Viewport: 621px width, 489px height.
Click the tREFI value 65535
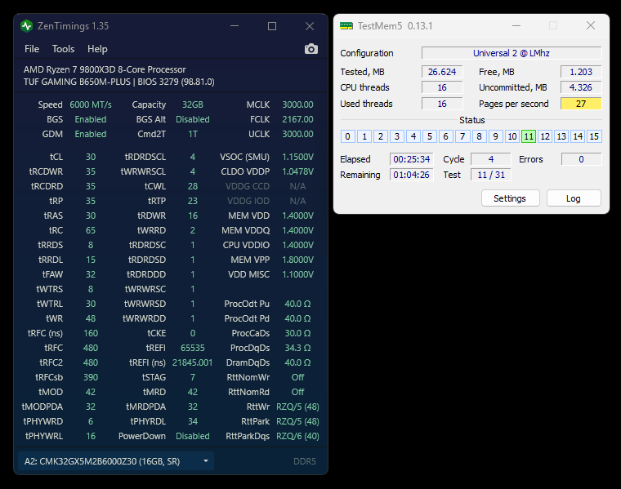pyautogui.click(x=193, y=348)
